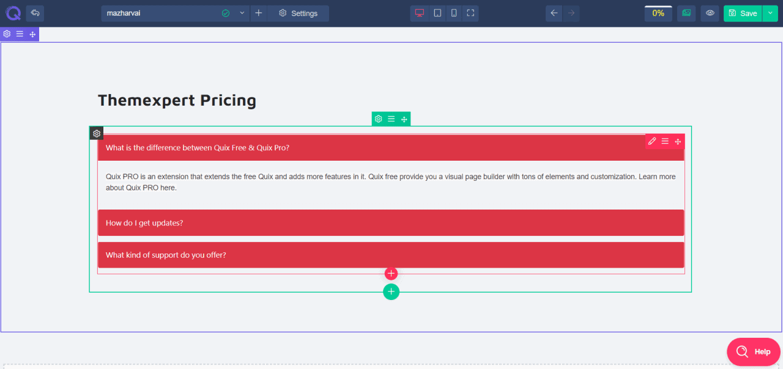Screen dimensions: 783x369
Task: Expand 'How do I get updates?' accordion
Action: pos(391,223)
